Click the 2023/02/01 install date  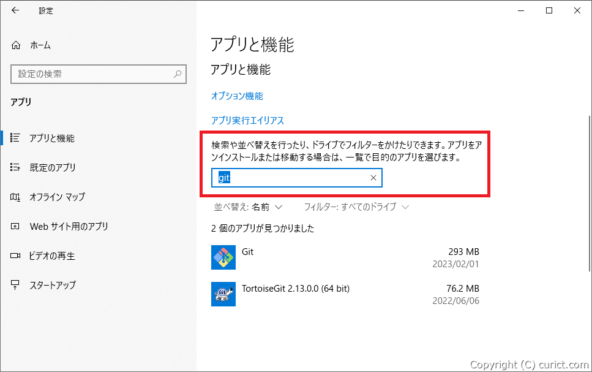(x=455, y=264)
